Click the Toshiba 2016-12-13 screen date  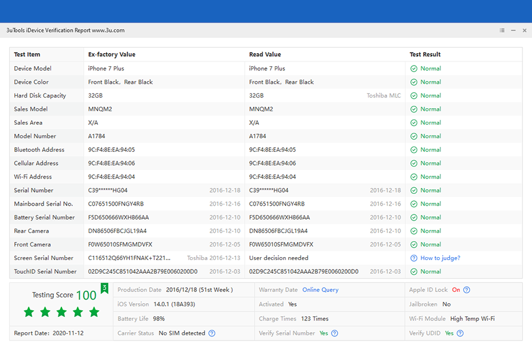coord(214,258)
